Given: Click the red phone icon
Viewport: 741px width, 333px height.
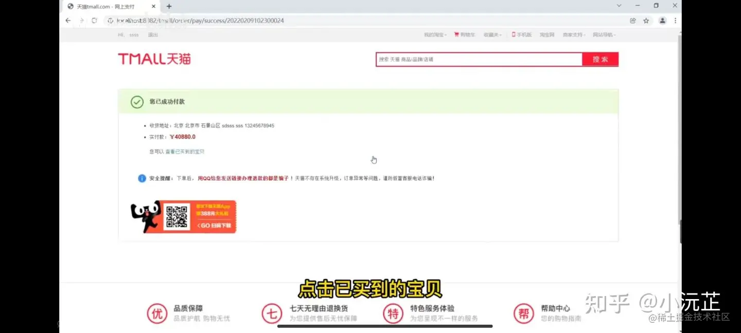Looking at the screenshot, I should click(514, 35).
